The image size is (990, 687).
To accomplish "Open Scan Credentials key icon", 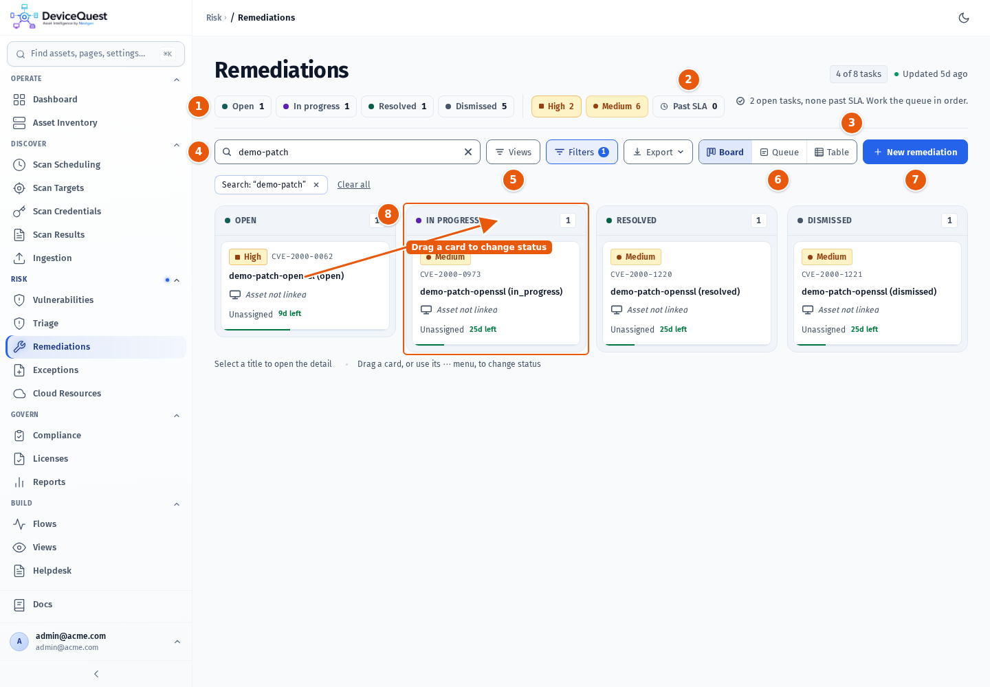I will coord(19,212).
